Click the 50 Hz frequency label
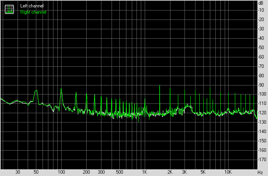Viewport: 268px width, 176px height. 36,172
